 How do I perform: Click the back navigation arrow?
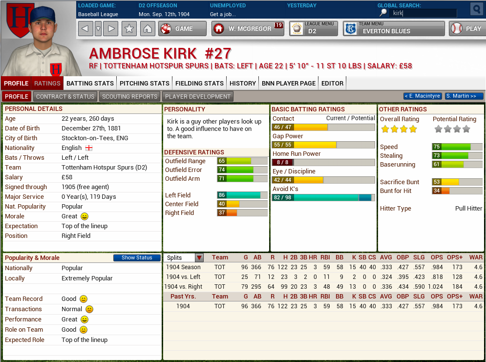(85, 29)
